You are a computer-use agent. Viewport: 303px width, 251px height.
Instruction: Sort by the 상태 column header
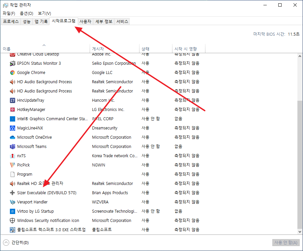pyautogui.click(x=156, y=49)
